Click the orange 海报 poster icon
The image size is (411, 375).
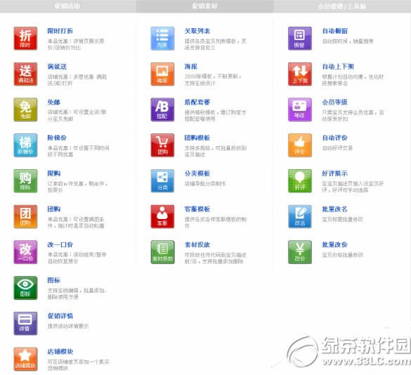pos(162,74)
